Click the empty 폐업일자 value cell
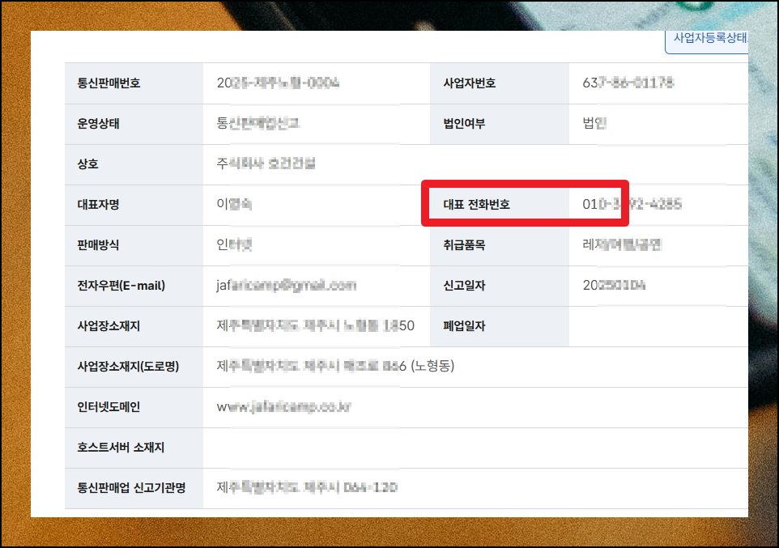This screenshot has width=779, height=548. 658,326
